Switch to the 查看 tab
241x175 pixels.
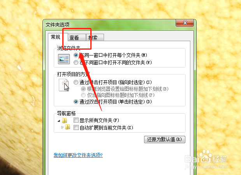point(77,37)
